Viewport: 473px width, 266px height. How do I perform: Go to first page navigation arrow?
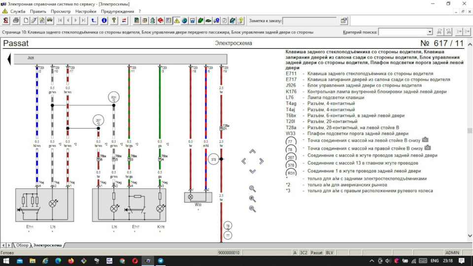pyautogui.click(x=60, y=21)
